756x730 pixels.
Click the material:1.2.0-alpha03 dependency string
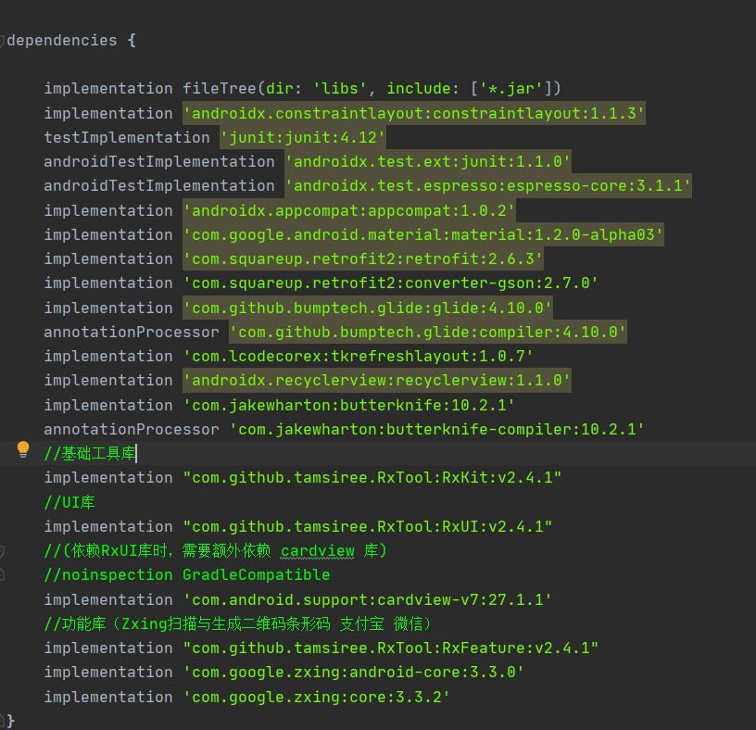click(422, 234)
